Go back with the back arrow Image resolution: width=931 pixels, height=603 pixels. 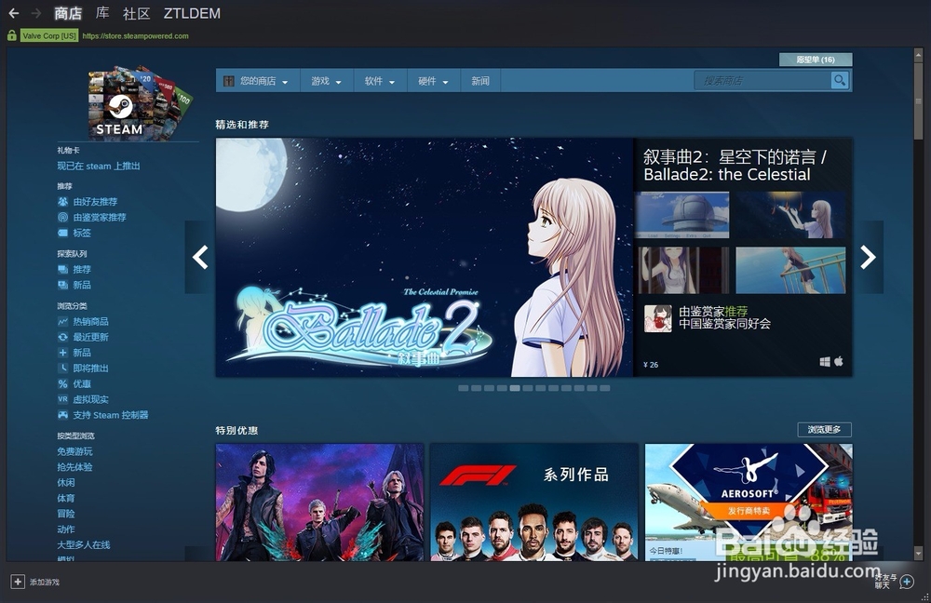[14, 13]
